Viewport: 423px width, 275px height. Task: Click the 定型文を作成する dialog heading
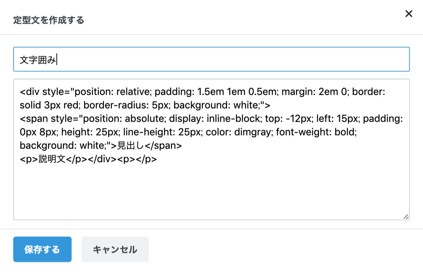pos(48,20)
